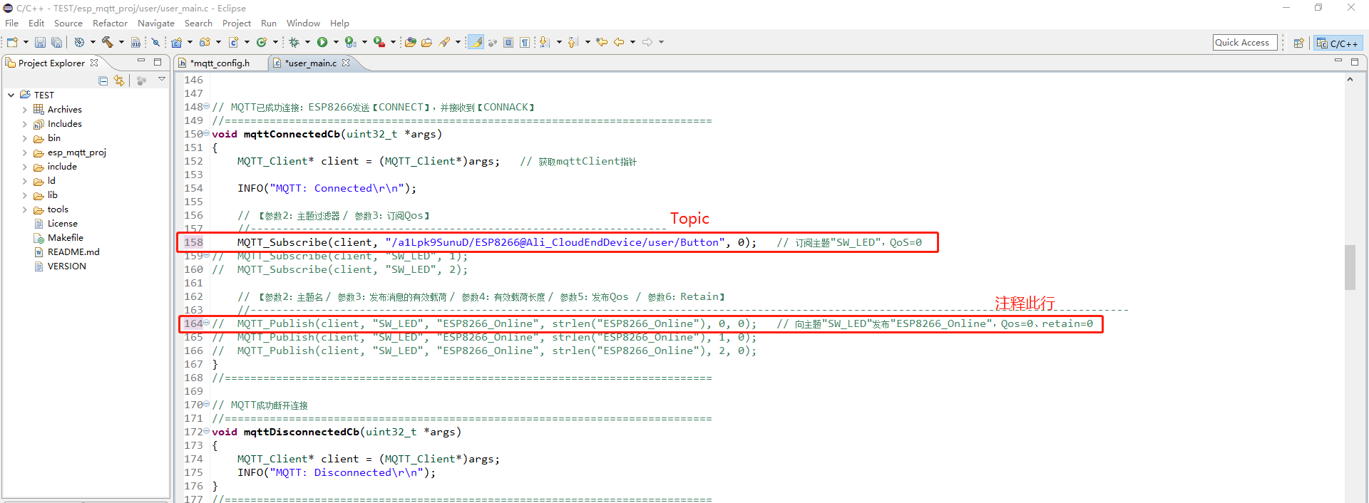Toggle block selection mode icon
This screenshot has height=503, width=1369.
(508, 42)
